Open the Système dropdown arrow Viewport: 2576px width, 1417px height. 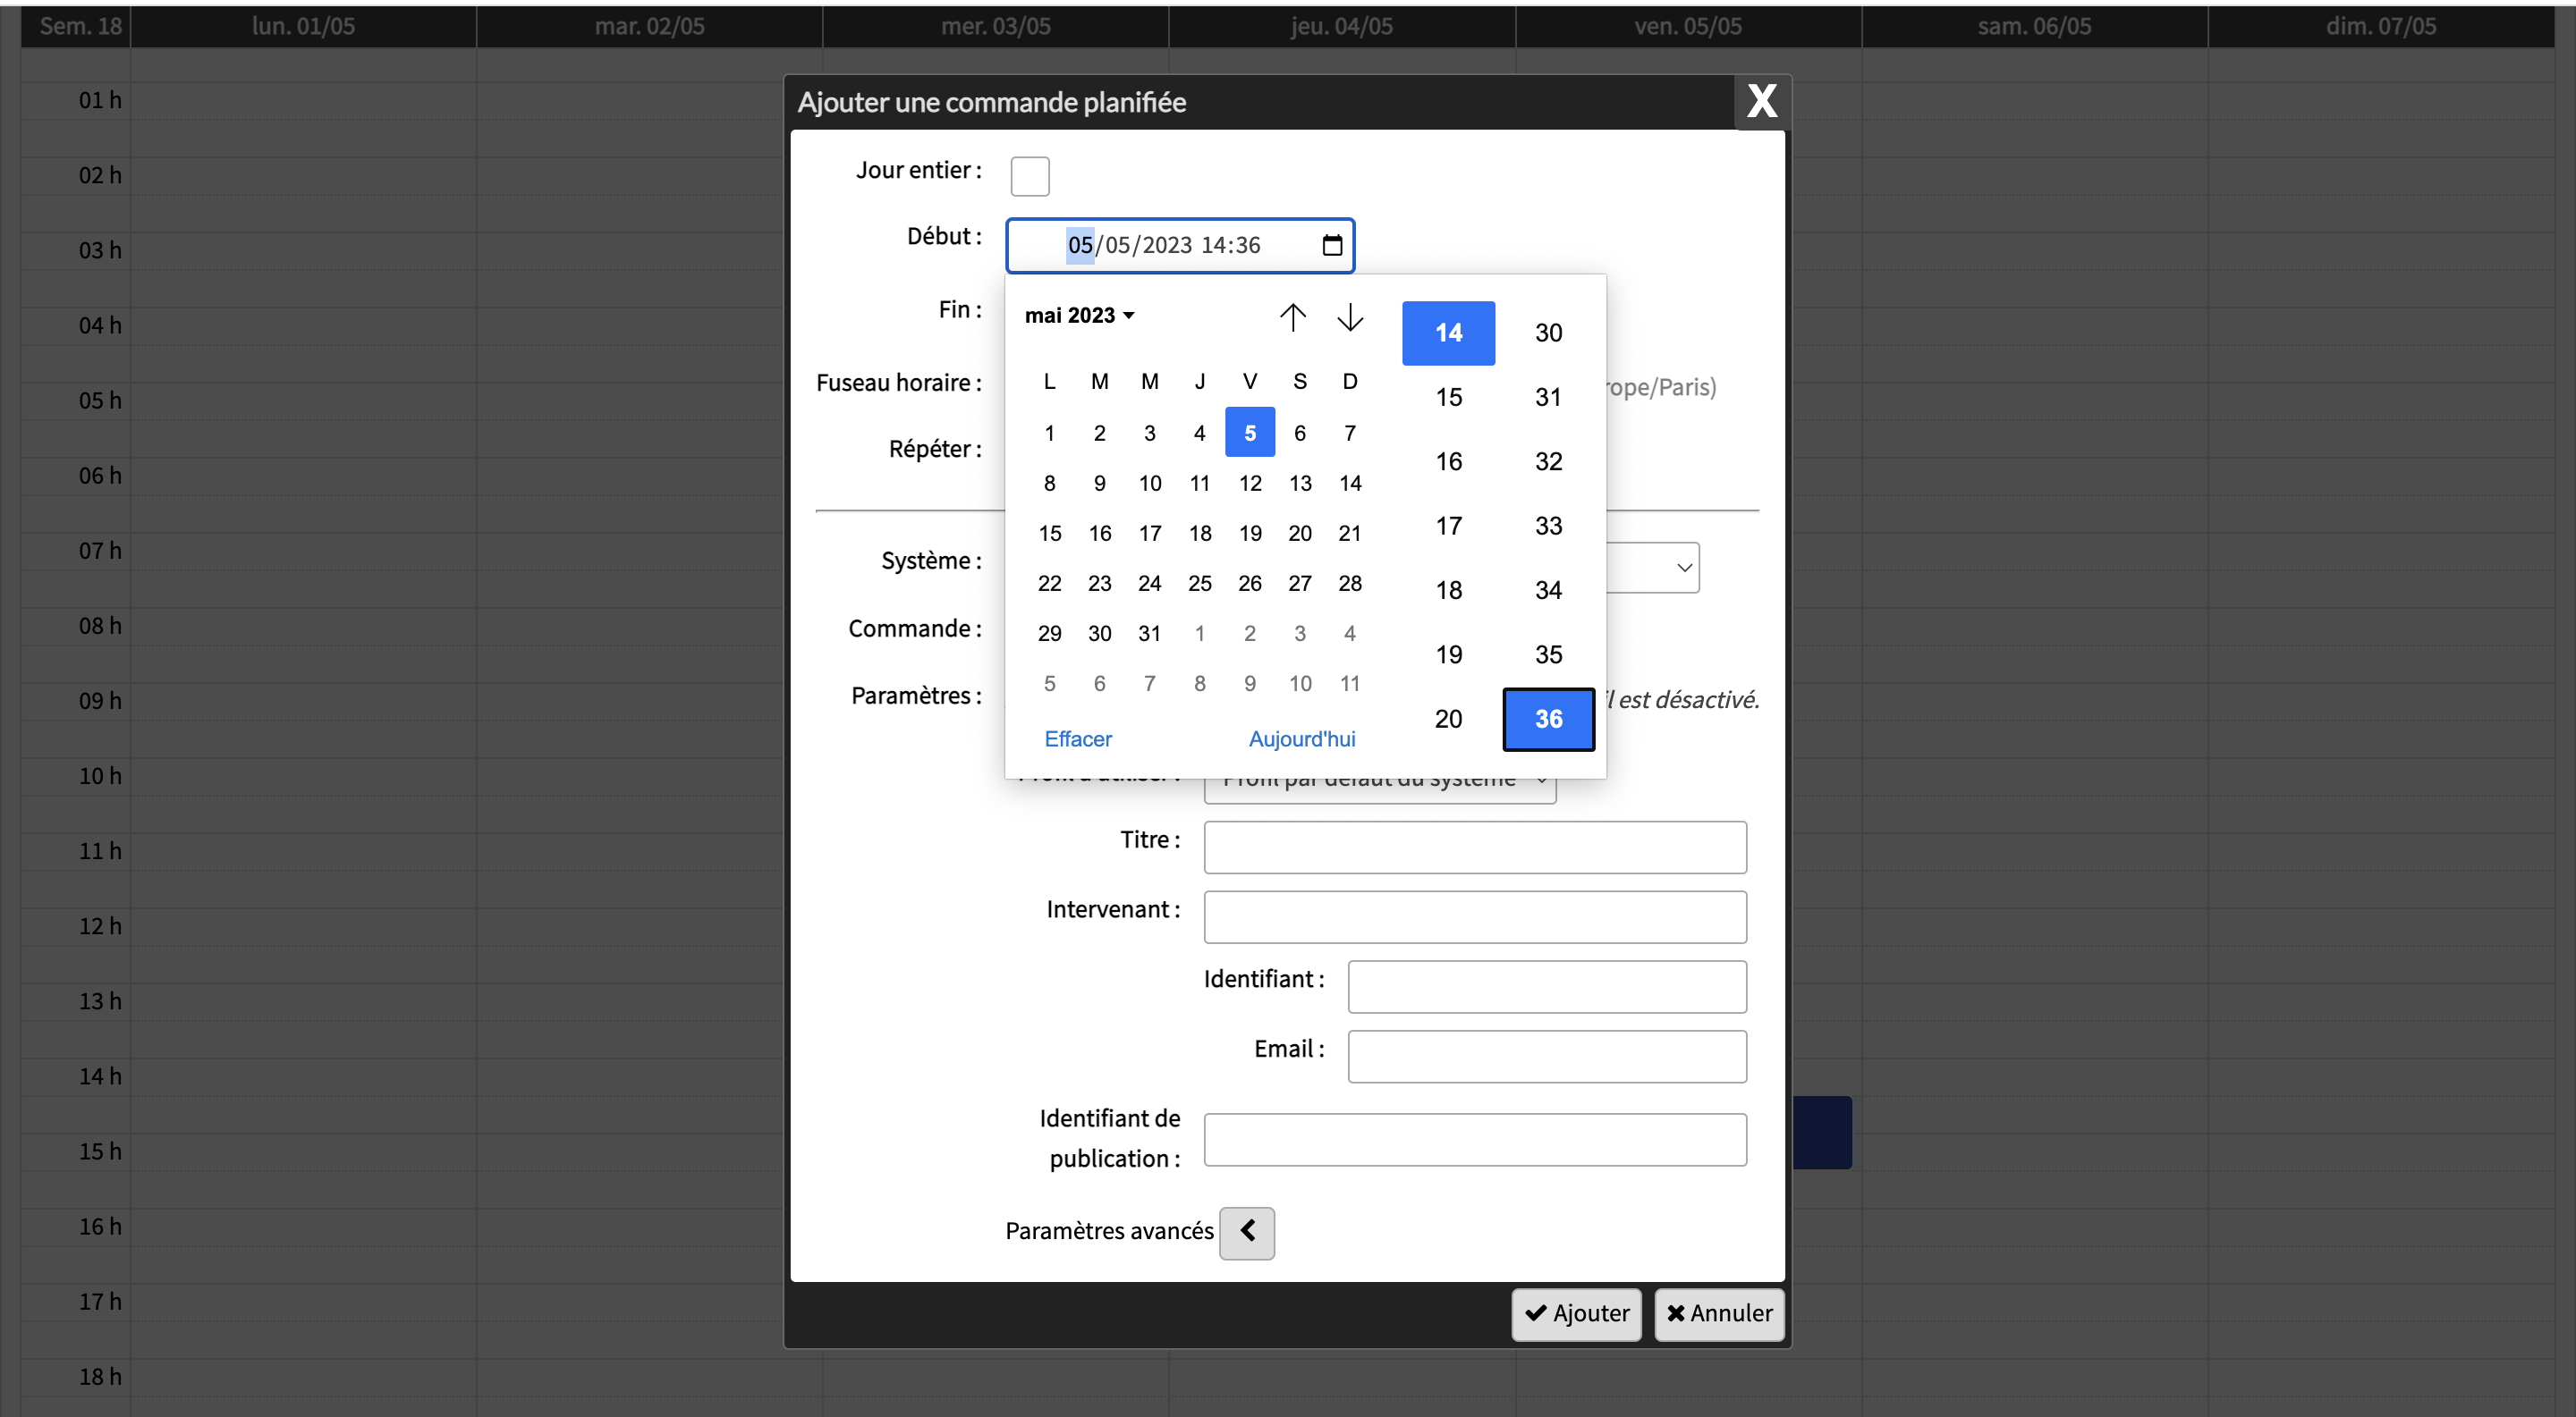pyautogui.click(x=1684, y=568)
